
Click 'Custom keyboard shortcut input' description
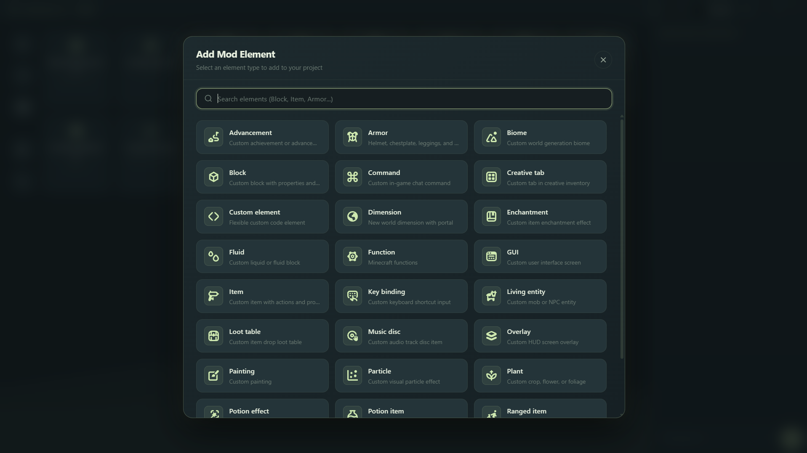click(x=409, y=302)
